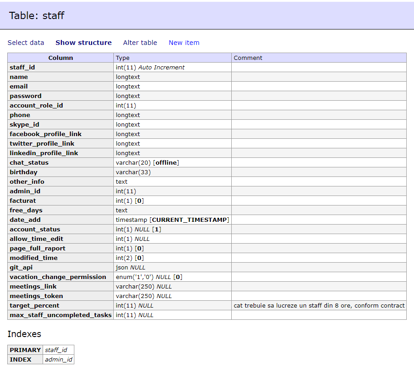Select the linkedin_profile_link cell
The image size is (414, 367).
[60, 153]
